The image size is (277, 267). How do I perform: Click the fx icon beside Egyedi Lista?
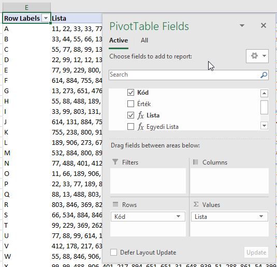tap(141, 127)
